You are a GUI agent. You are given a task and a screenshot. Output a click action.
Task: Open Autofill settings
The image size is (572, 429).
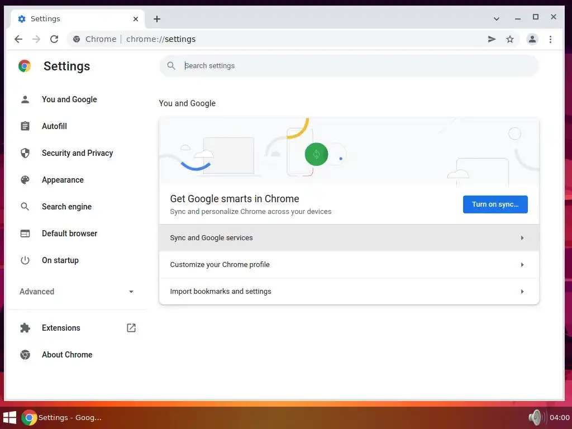click(54, 126)
